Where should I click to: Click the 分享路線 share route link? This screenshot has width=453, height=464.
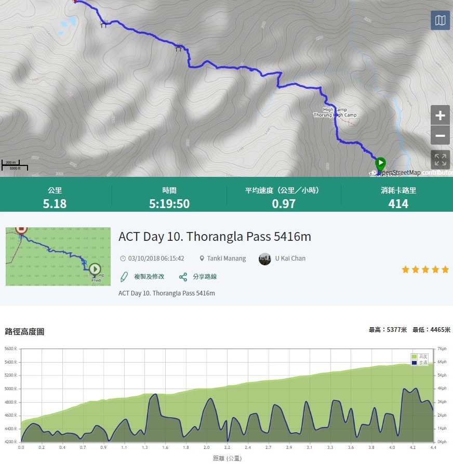[x=205, y=277]
